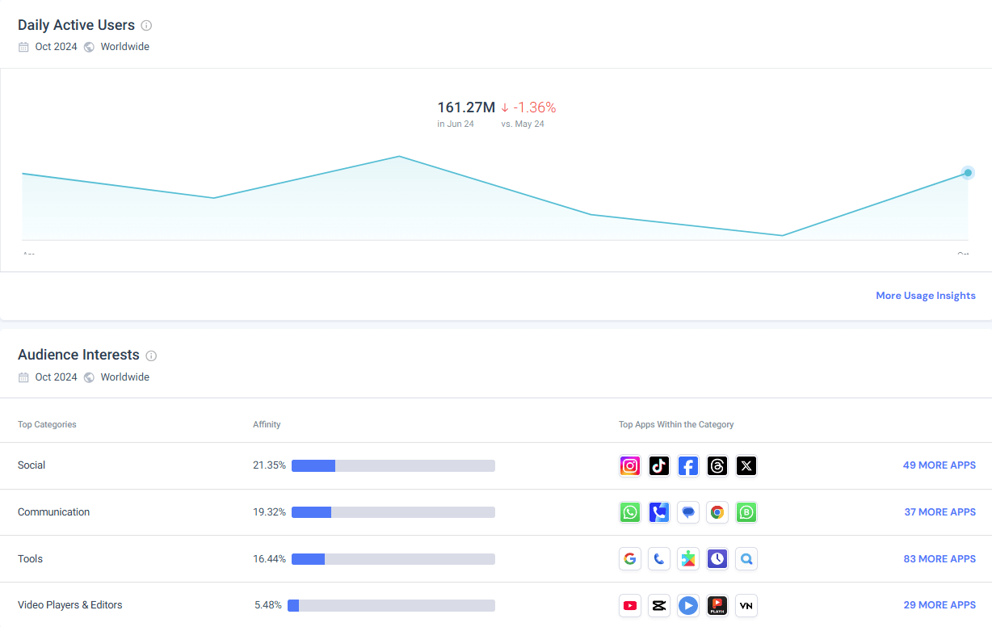Expand 83 MORE APPS under Tools
Viewport: 992px width, 627px height.
point(939,558)
